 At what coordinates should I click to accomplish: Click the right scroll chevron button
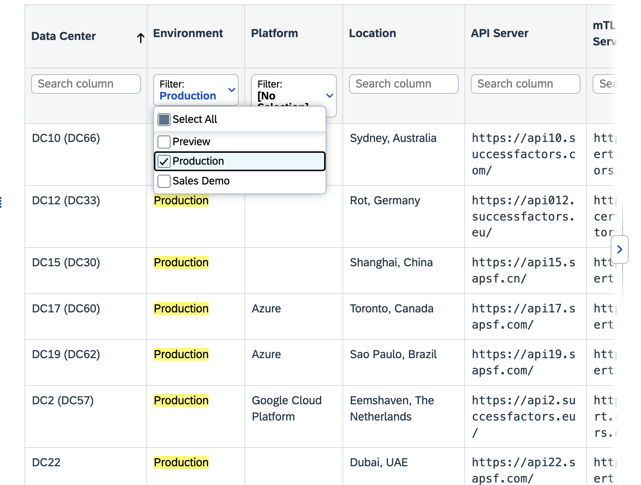click(619, 249)
